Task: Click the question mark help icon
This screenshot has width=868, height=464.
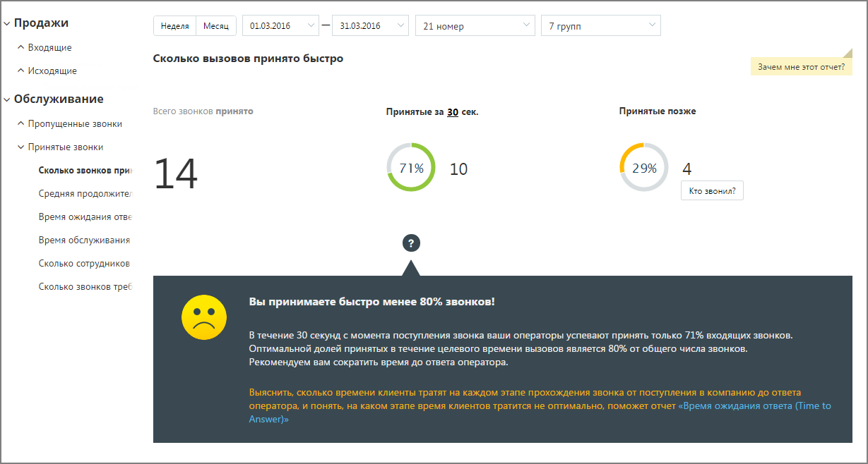Action: (x=412, y=243)
